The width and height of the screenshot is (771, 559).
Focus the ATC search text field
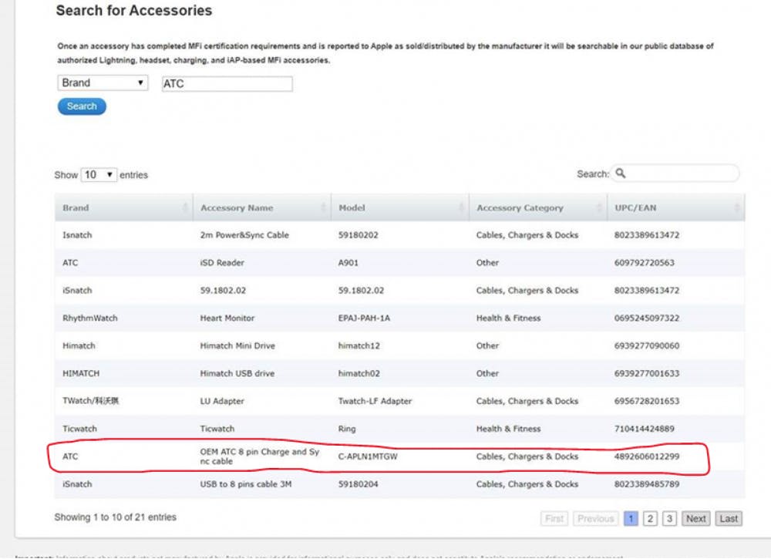pyautogui.click(x=227, y=84)
